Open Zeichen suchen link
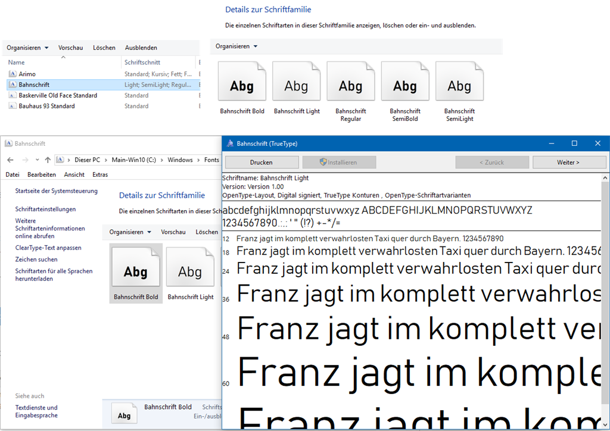 click(x=36, y=259)
